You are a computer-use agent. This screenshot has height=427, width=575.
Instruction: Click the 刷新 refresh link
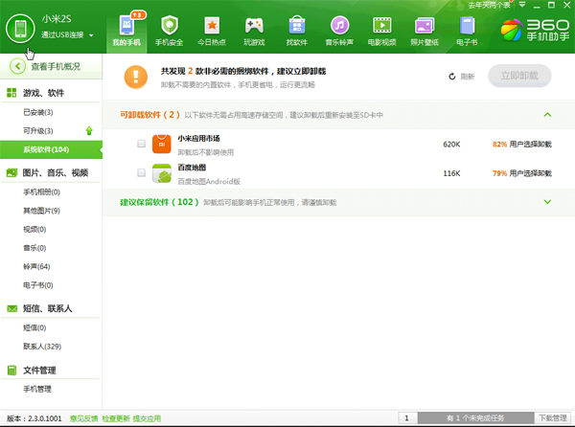pyautogui.click(x=461, y=76)
